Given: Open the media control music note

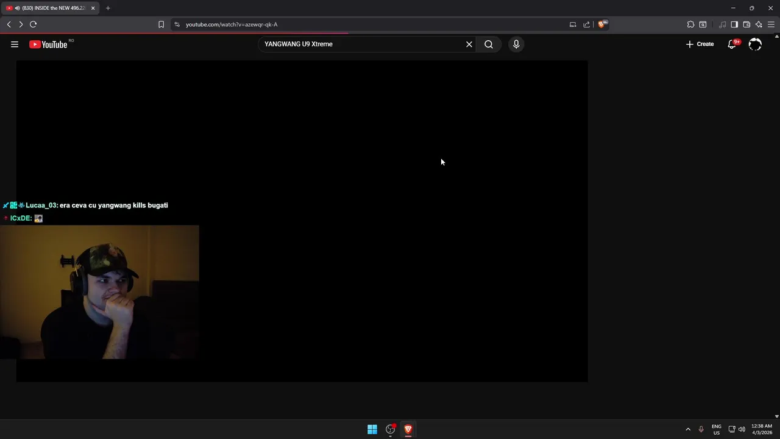Looking at the screenshot, I should tap(723, 24).
